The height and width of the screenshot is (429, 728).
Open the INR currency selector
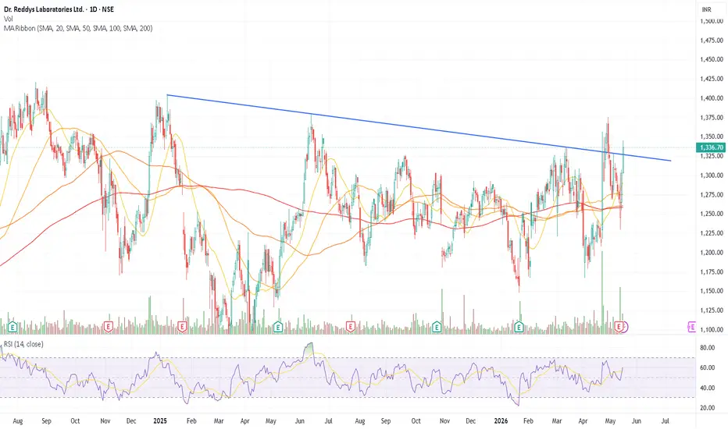[706, 9]
